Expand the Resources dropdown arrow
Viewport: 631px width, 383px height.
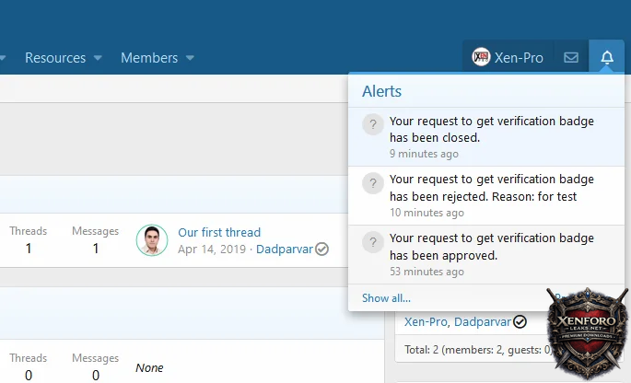[98, 58]
